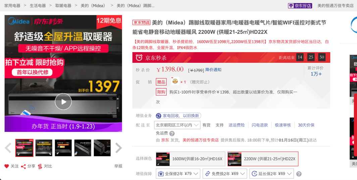Click 极速审核 service link
Image resolution: width=357 pixels, height=180 pixels.
pos(283,125)
